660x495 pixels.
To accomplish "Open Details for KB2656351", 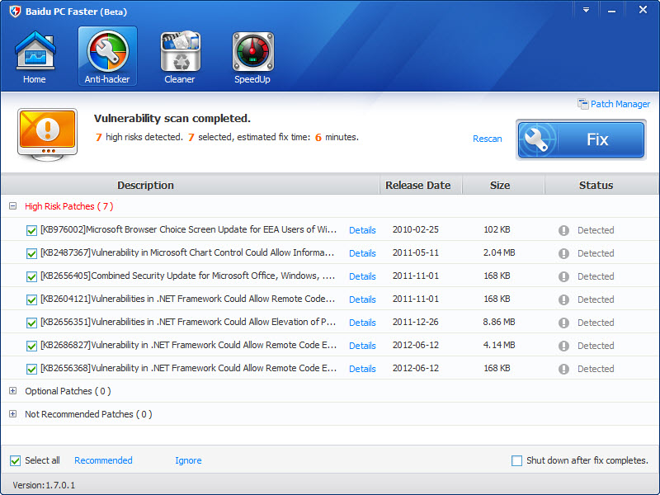I will 362,323.
